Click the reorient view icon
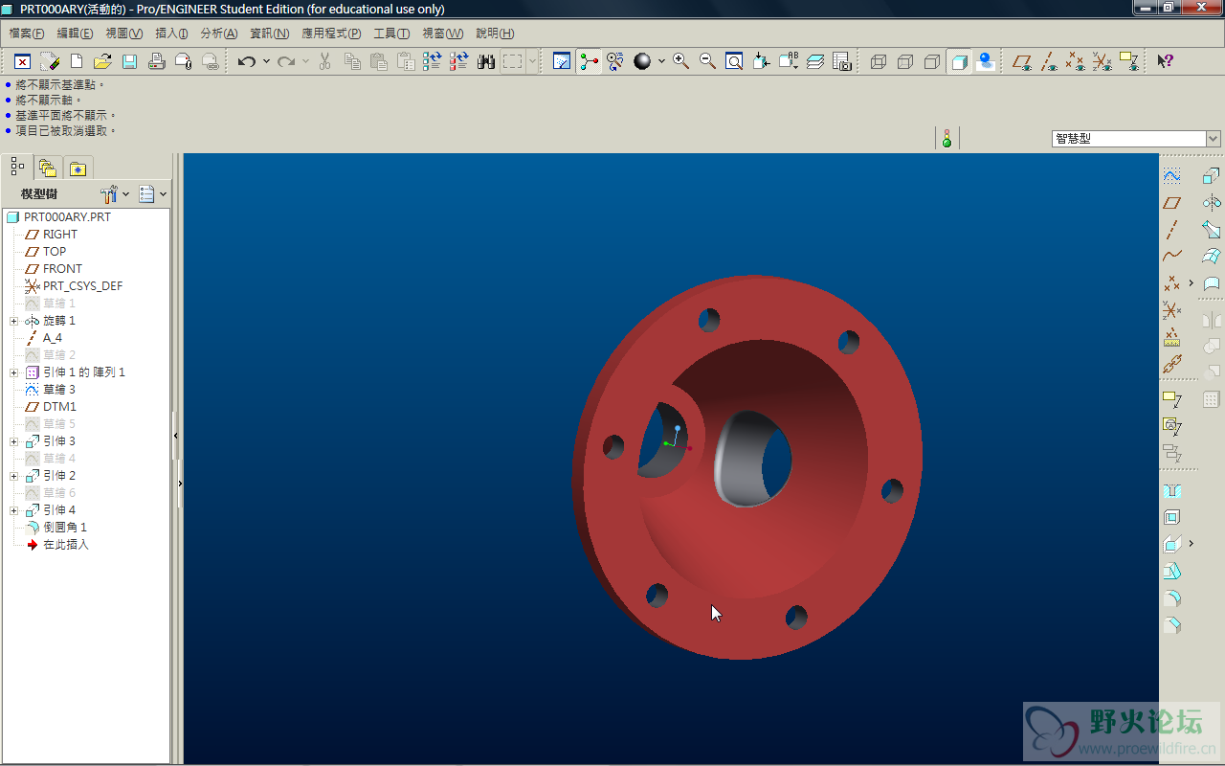Image resolution: width=1225 pixels, height=766 pixels. [x=761, y=61]
